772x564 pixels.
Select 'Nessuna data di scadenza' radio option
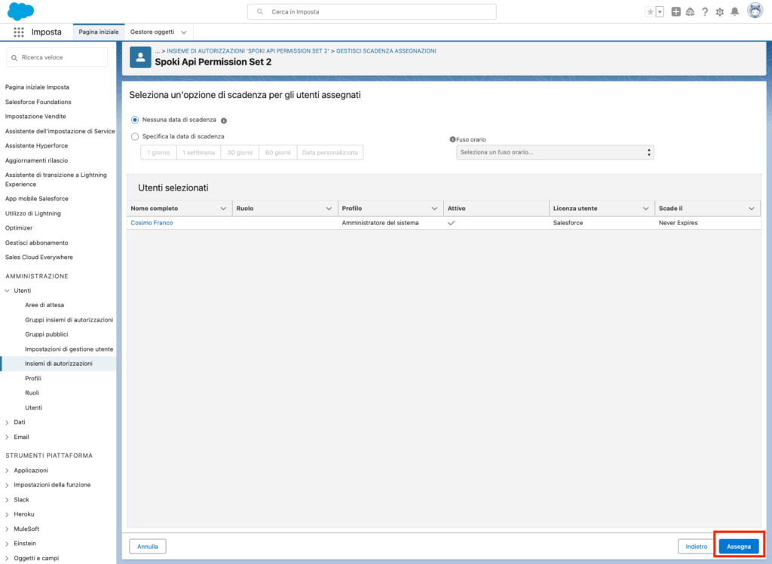135,120
